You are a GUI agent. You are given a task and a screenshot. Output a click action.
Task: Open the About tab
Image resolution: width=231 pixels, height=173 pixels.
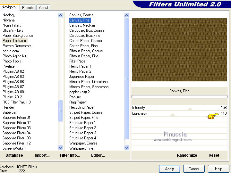(x=43, y=7)
